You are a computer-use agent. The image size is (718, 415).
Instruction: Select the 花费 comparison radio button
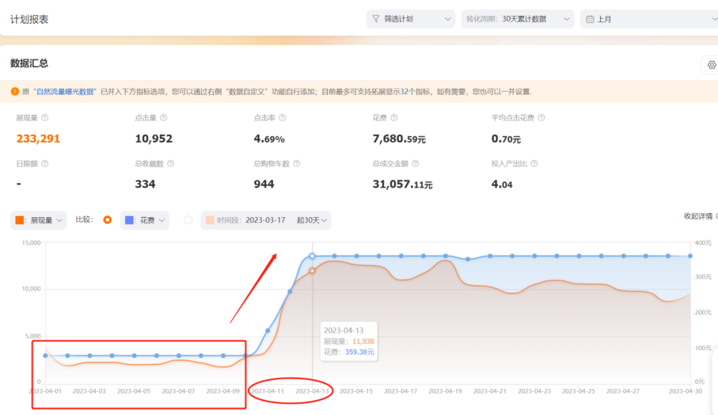click(x=108, y=220)
